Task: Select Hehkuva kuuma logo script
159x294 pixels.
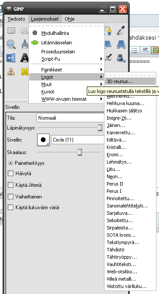Action: 130,103
